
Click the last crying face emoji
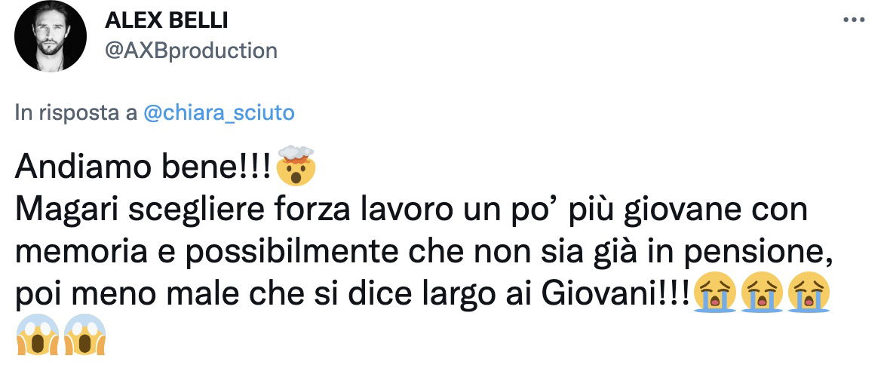(809, 293)
